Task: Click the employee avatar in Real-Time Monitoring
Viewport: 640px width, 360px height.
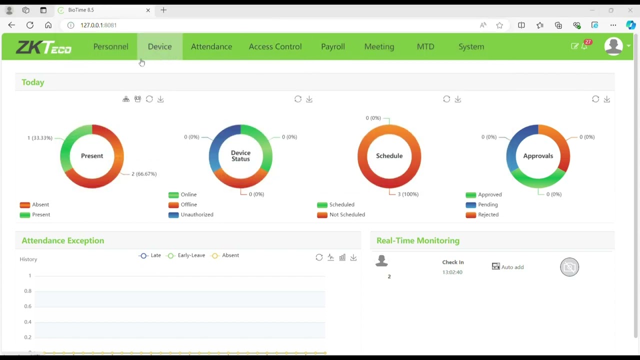Action: point(381,260)
